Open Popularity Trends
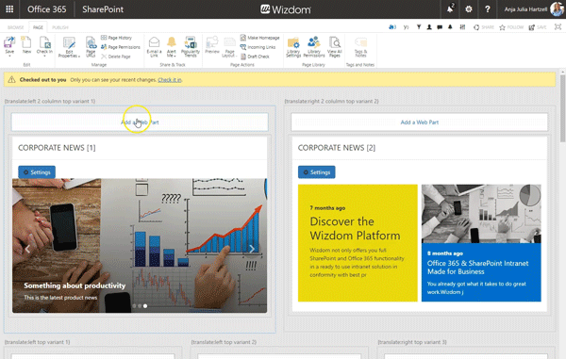The height and width of the screenshot is (359, 566). 191,47
